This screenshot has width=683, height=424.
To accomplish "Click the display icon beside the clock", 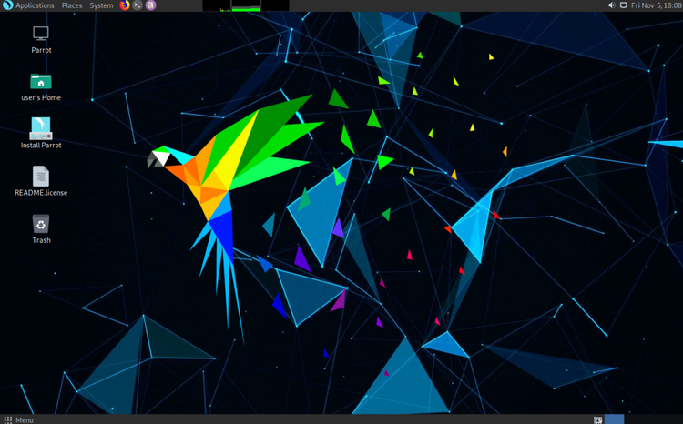I will pos(623,5).
